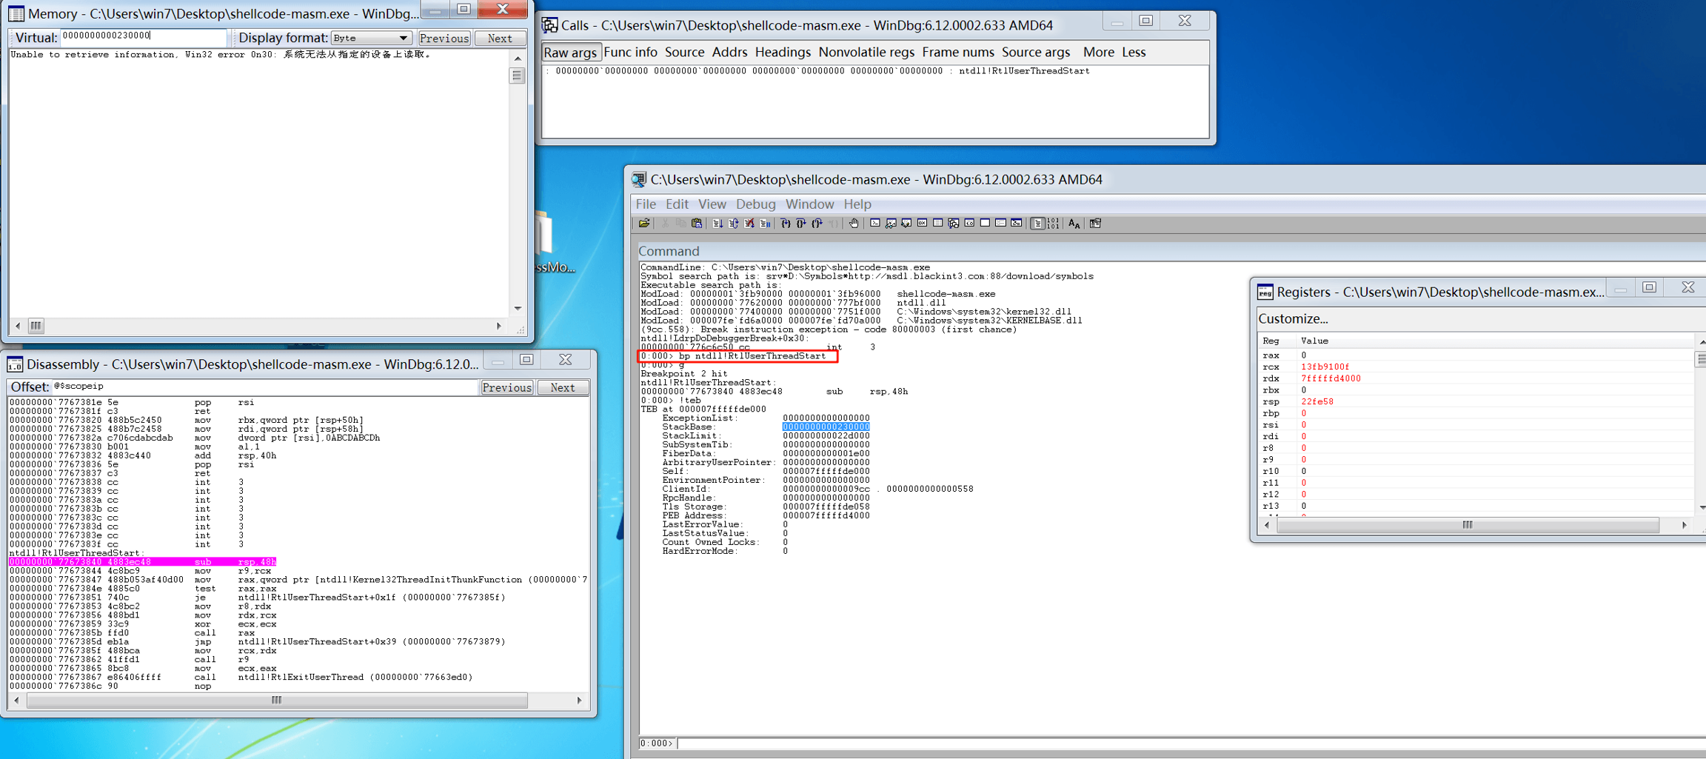Click the Font (AA) toolbar icon
This screenshot has width=1706, height=759.
tap(1074, 224)
